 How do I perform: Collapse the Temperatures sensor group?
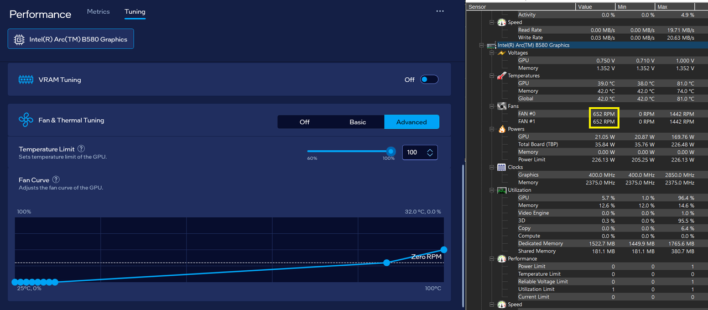coord(492,76)
